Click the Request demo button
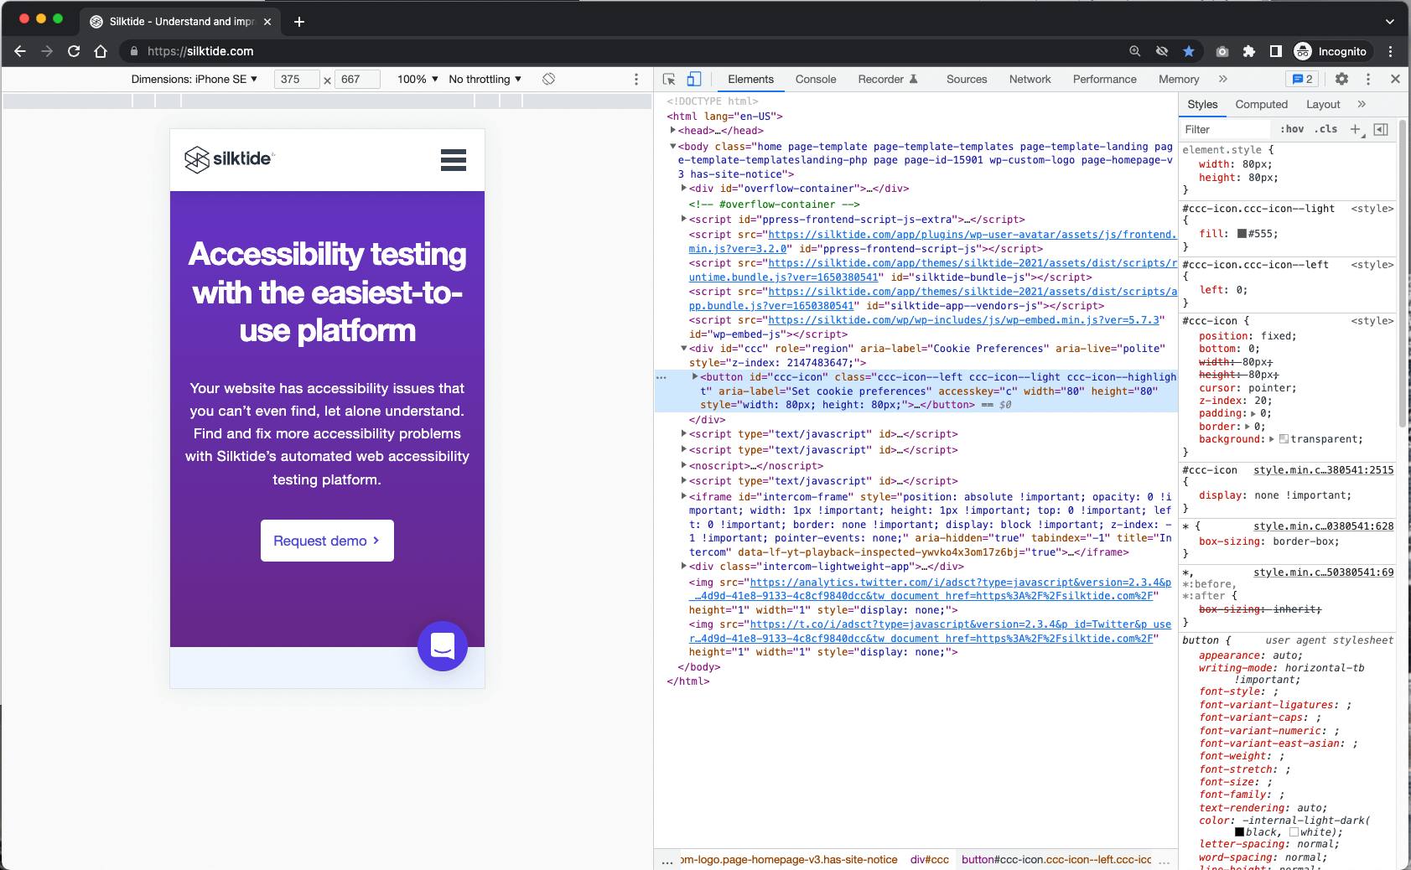The width and height of the screenshot is (1411, 870). [x=327, y=541]
